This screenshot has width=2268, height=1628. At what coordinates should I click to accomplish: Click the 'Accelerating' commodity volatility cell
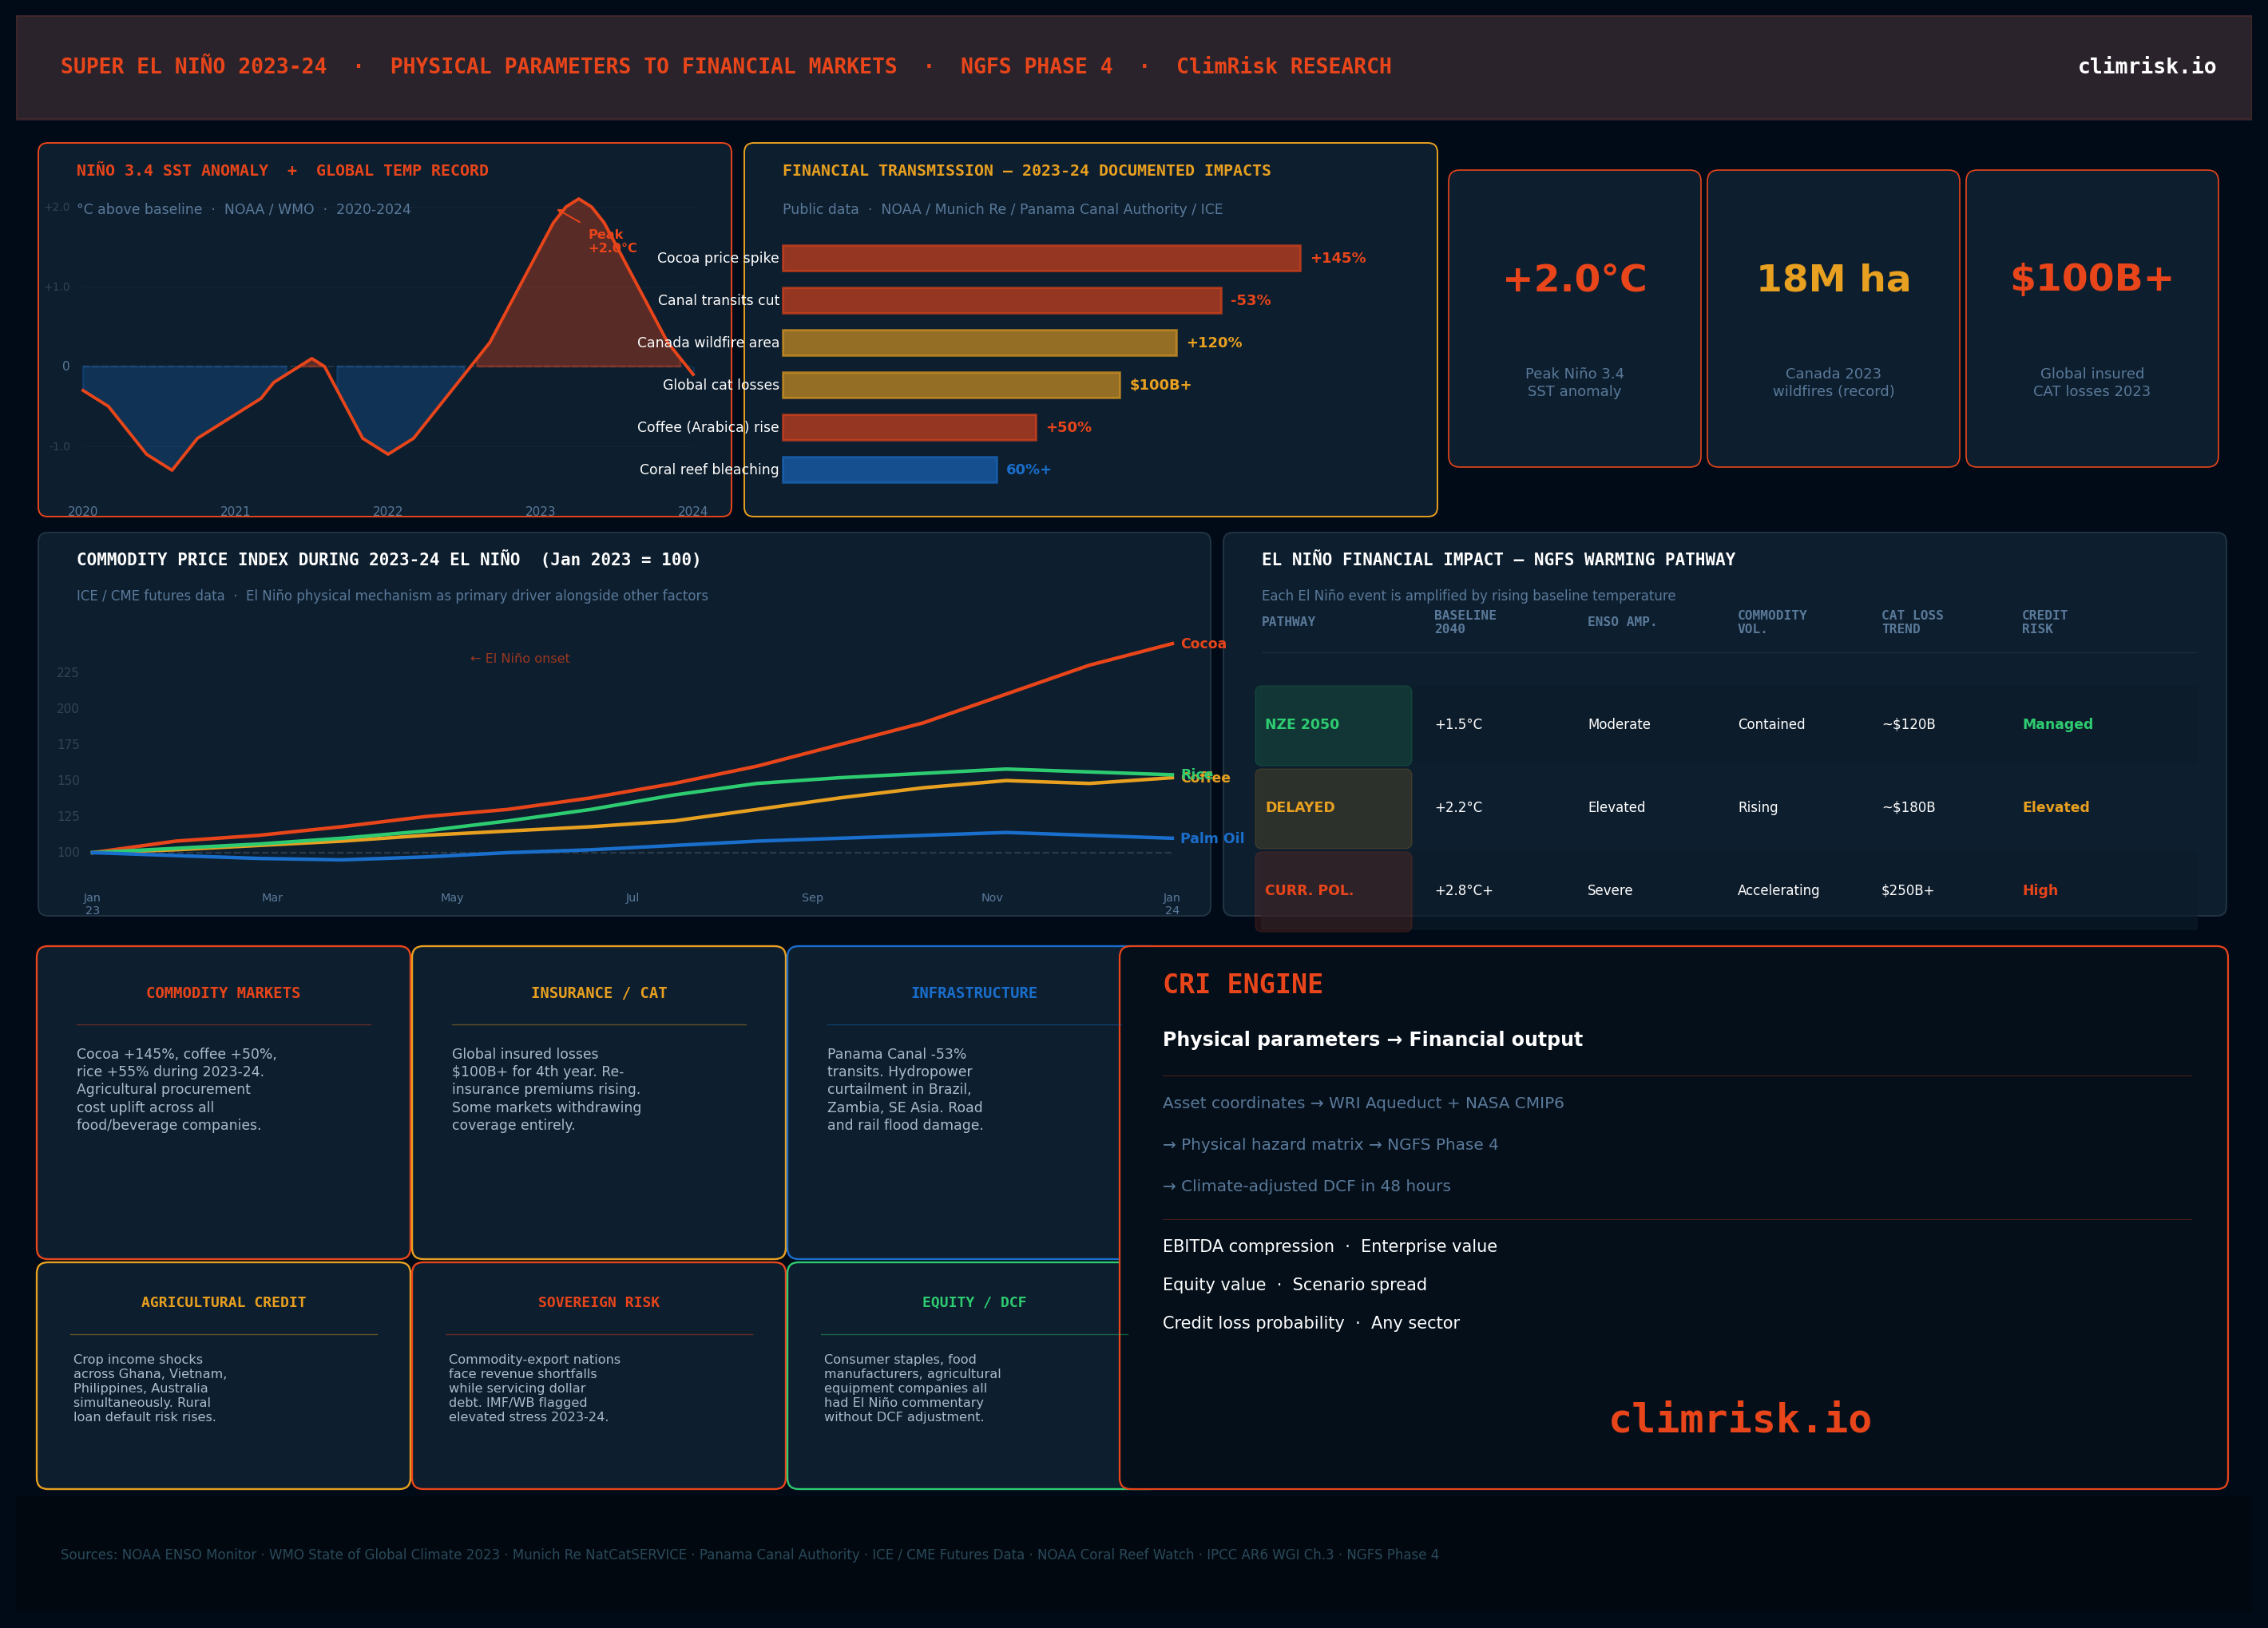coord(1778,890)
